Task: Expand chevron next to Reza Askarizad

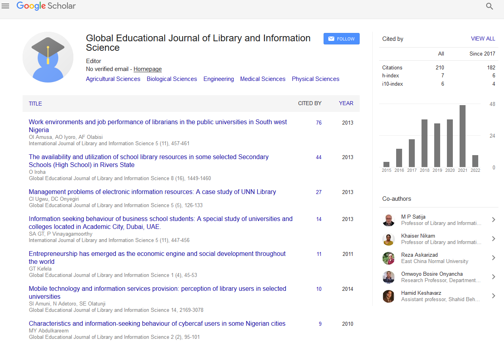Action: (493, 258)
